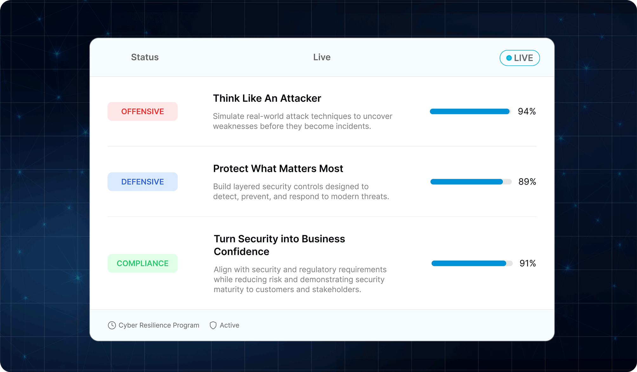
Task: Click the 'Build layered security controls' description
Action: (x=301, y=192)
